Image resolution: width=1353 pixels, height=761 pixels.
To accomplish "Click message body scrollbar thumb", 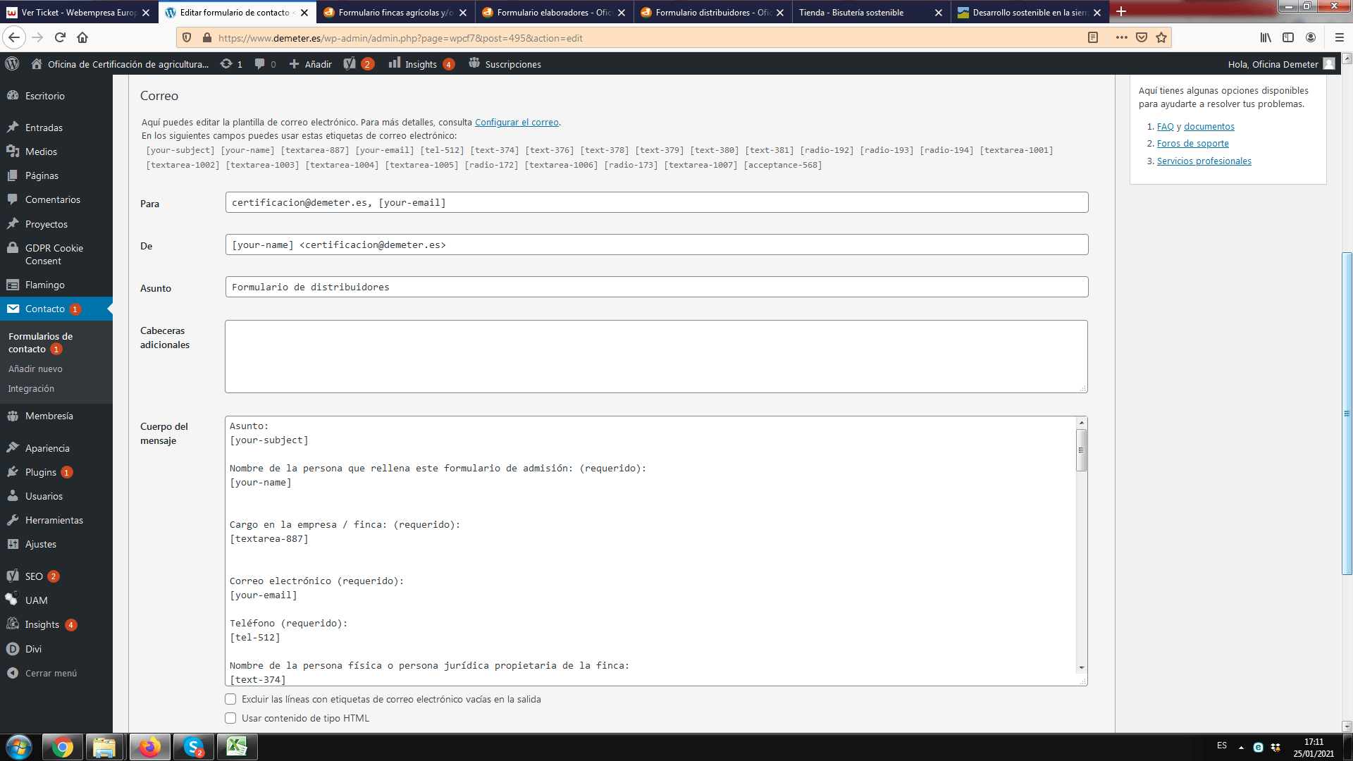I will (1082, 450).
